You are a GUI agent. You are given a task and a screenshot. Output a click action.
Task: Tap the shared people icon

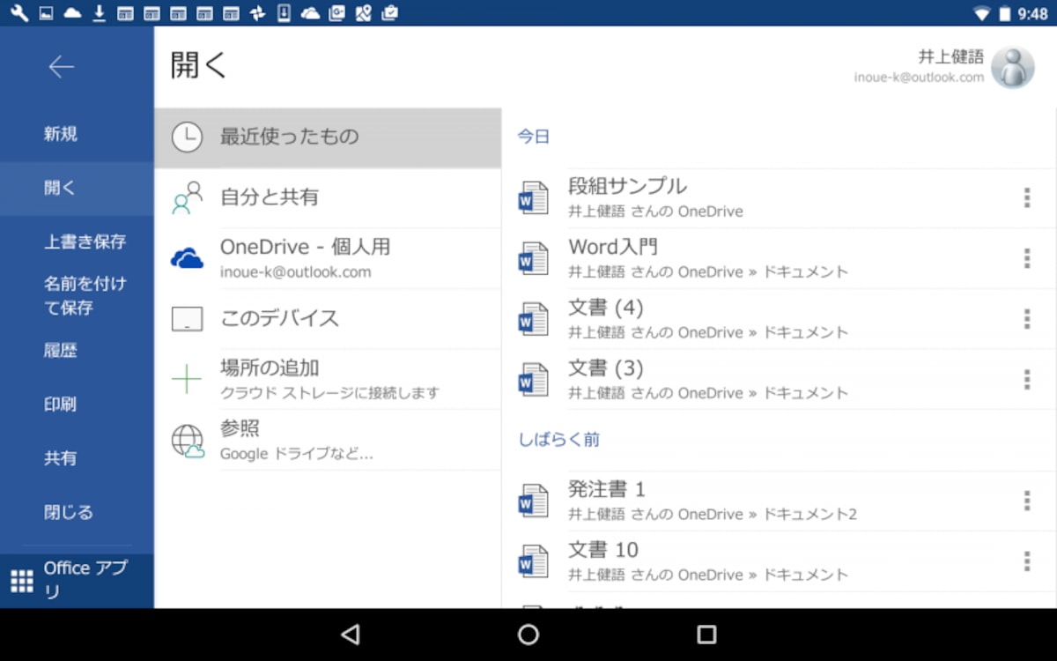187,198
